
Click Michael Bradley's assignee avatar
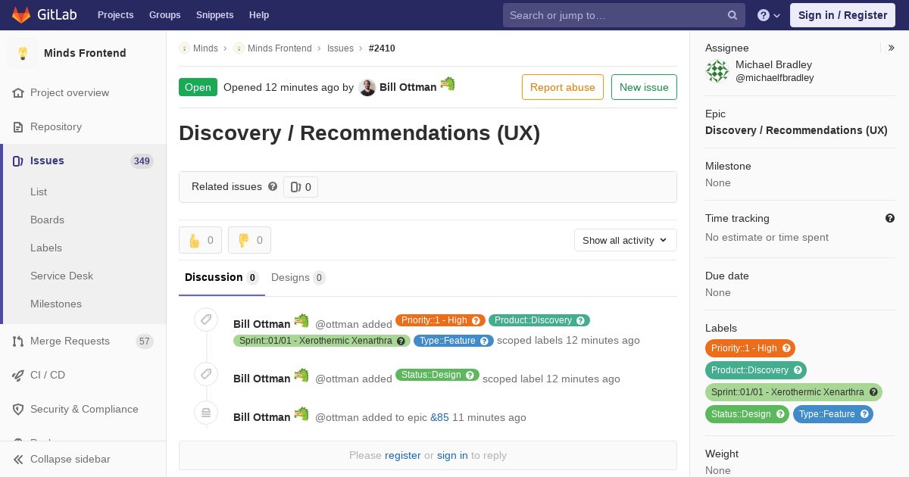[717, 71]
